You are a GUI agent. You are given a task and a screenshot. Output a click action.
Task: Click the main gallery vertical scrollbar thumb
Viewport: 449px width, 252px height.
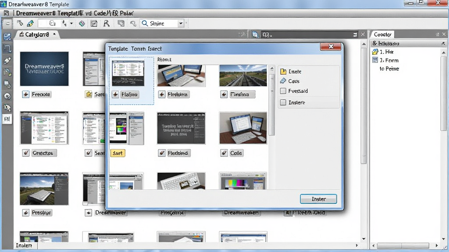363,106
